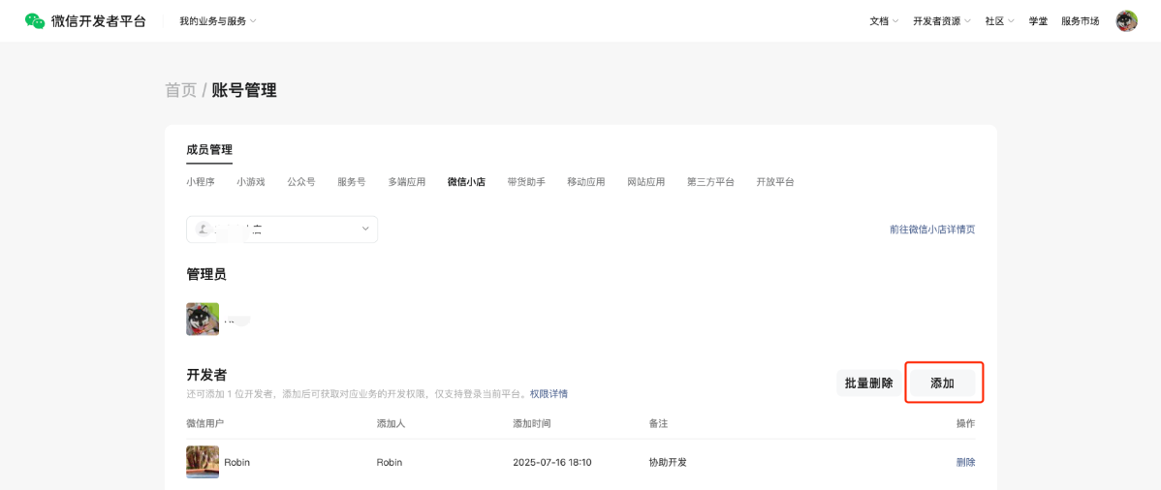Open the shop account selector dropdown

282,230
